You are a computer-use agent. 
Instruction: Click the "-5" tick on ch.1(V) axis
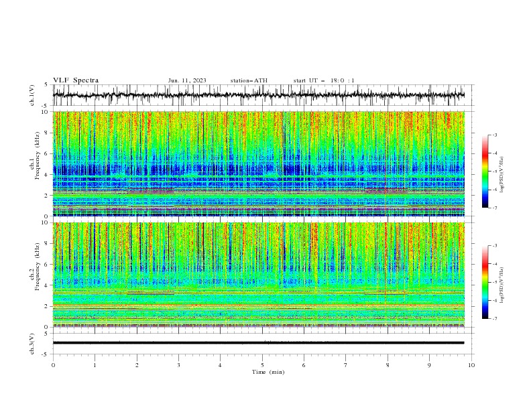click(x=46, y=106)
